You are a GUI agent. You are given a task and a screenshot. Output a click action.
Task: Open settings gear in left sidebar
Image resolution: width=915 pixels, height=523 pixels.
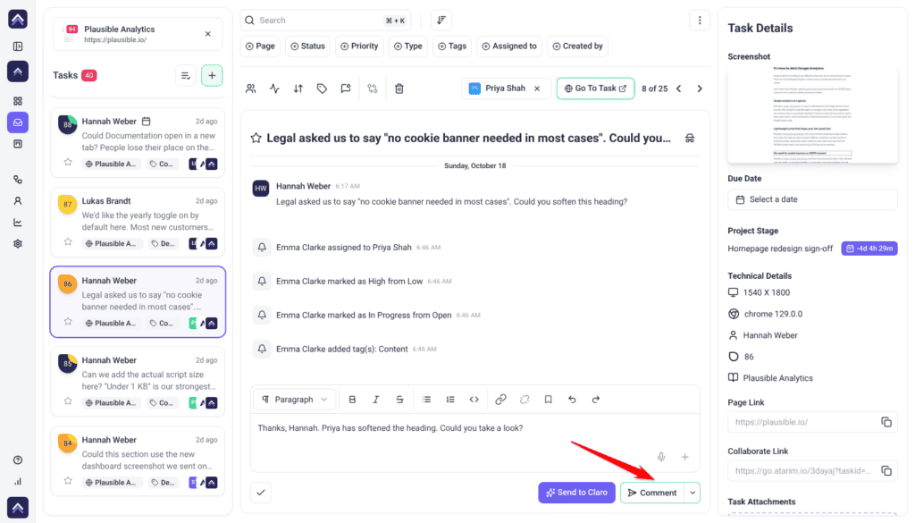coord(18,244)
